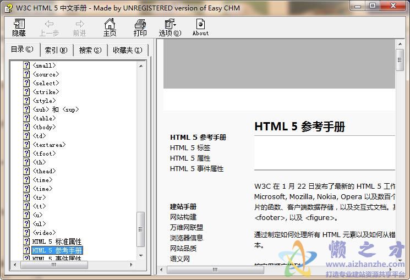The image size is (410, 280).
Task: Open the <tbody> topic in contents
Action: click(44, 127)
